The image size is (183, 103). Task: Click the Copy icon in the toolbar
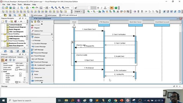coord(22,8)
